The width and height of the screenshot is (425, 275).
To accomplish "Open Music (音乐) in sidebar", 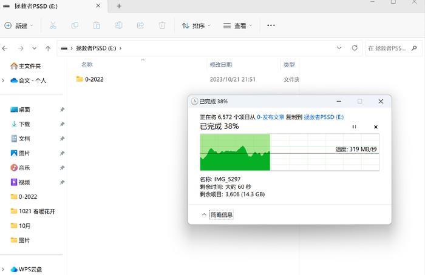I will point(20,168).
